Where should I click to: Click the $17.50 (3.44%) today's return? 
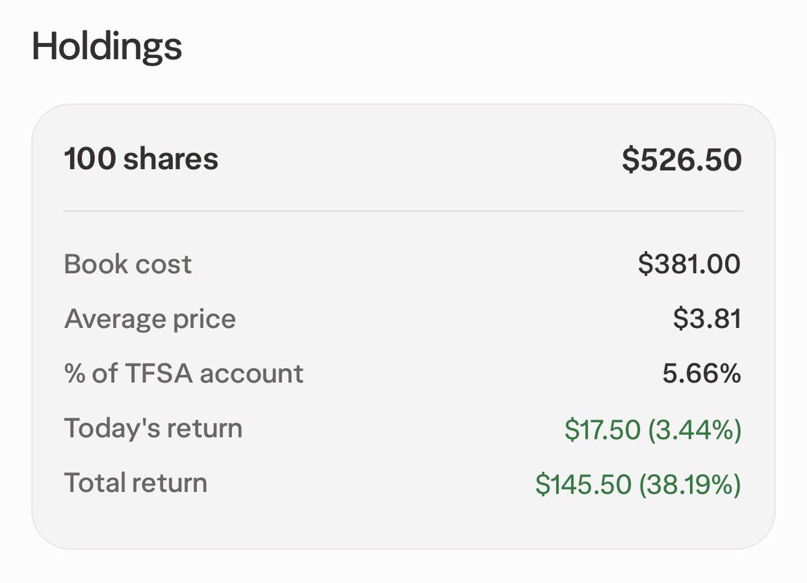653,429
